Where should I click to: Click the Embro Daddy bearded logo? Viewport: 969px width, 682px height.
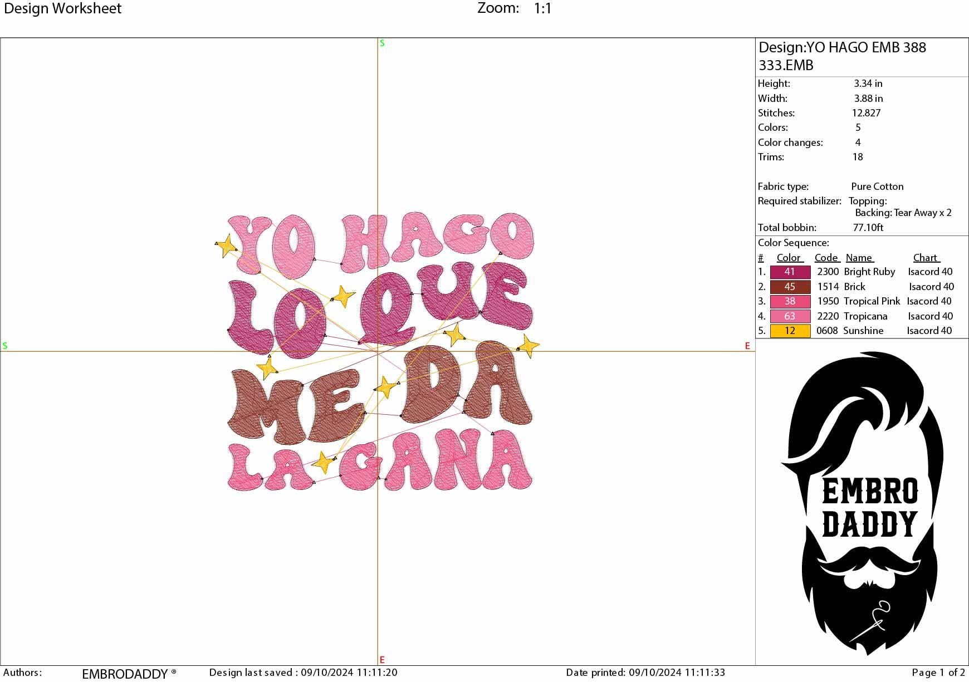[x=862, y=503]
